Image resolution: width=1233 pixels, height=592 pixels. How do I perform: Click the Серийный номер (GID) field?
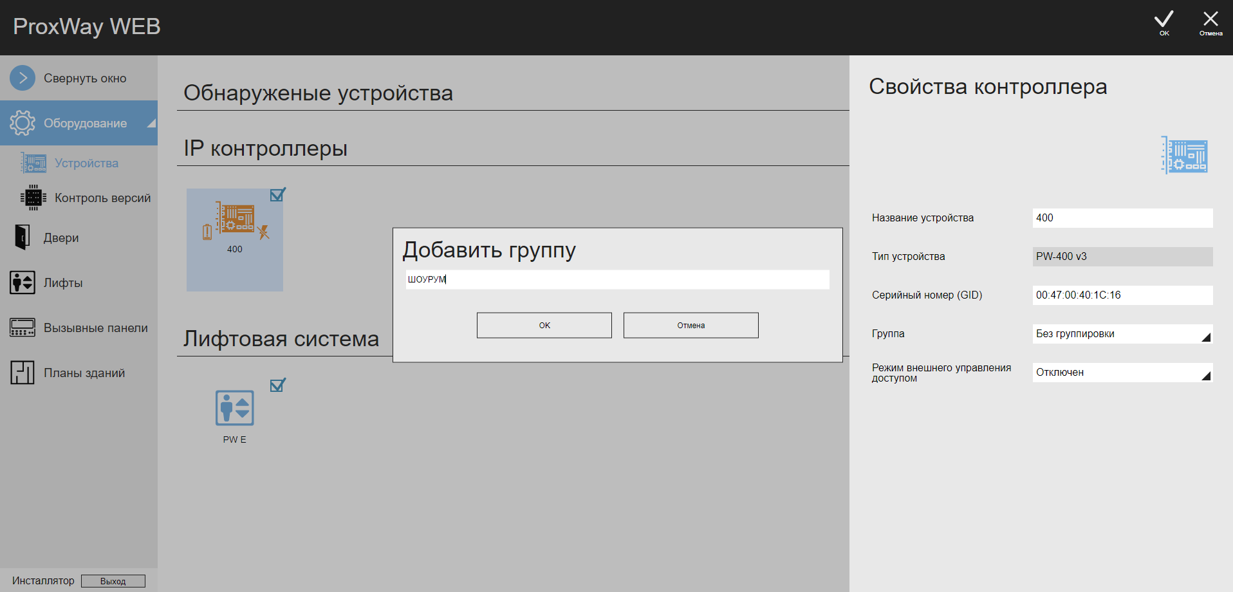point(1122,295)
